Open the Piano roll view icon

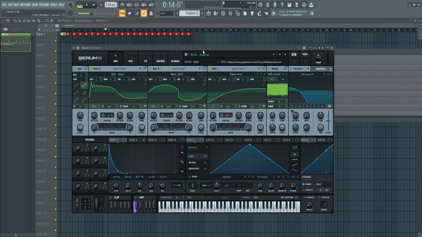tap(216, 13)
